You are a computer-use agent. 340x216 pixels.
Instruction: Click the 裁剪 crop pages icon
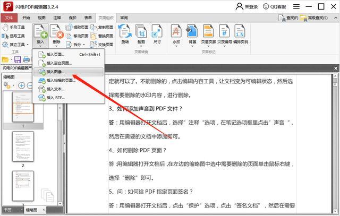141,31
